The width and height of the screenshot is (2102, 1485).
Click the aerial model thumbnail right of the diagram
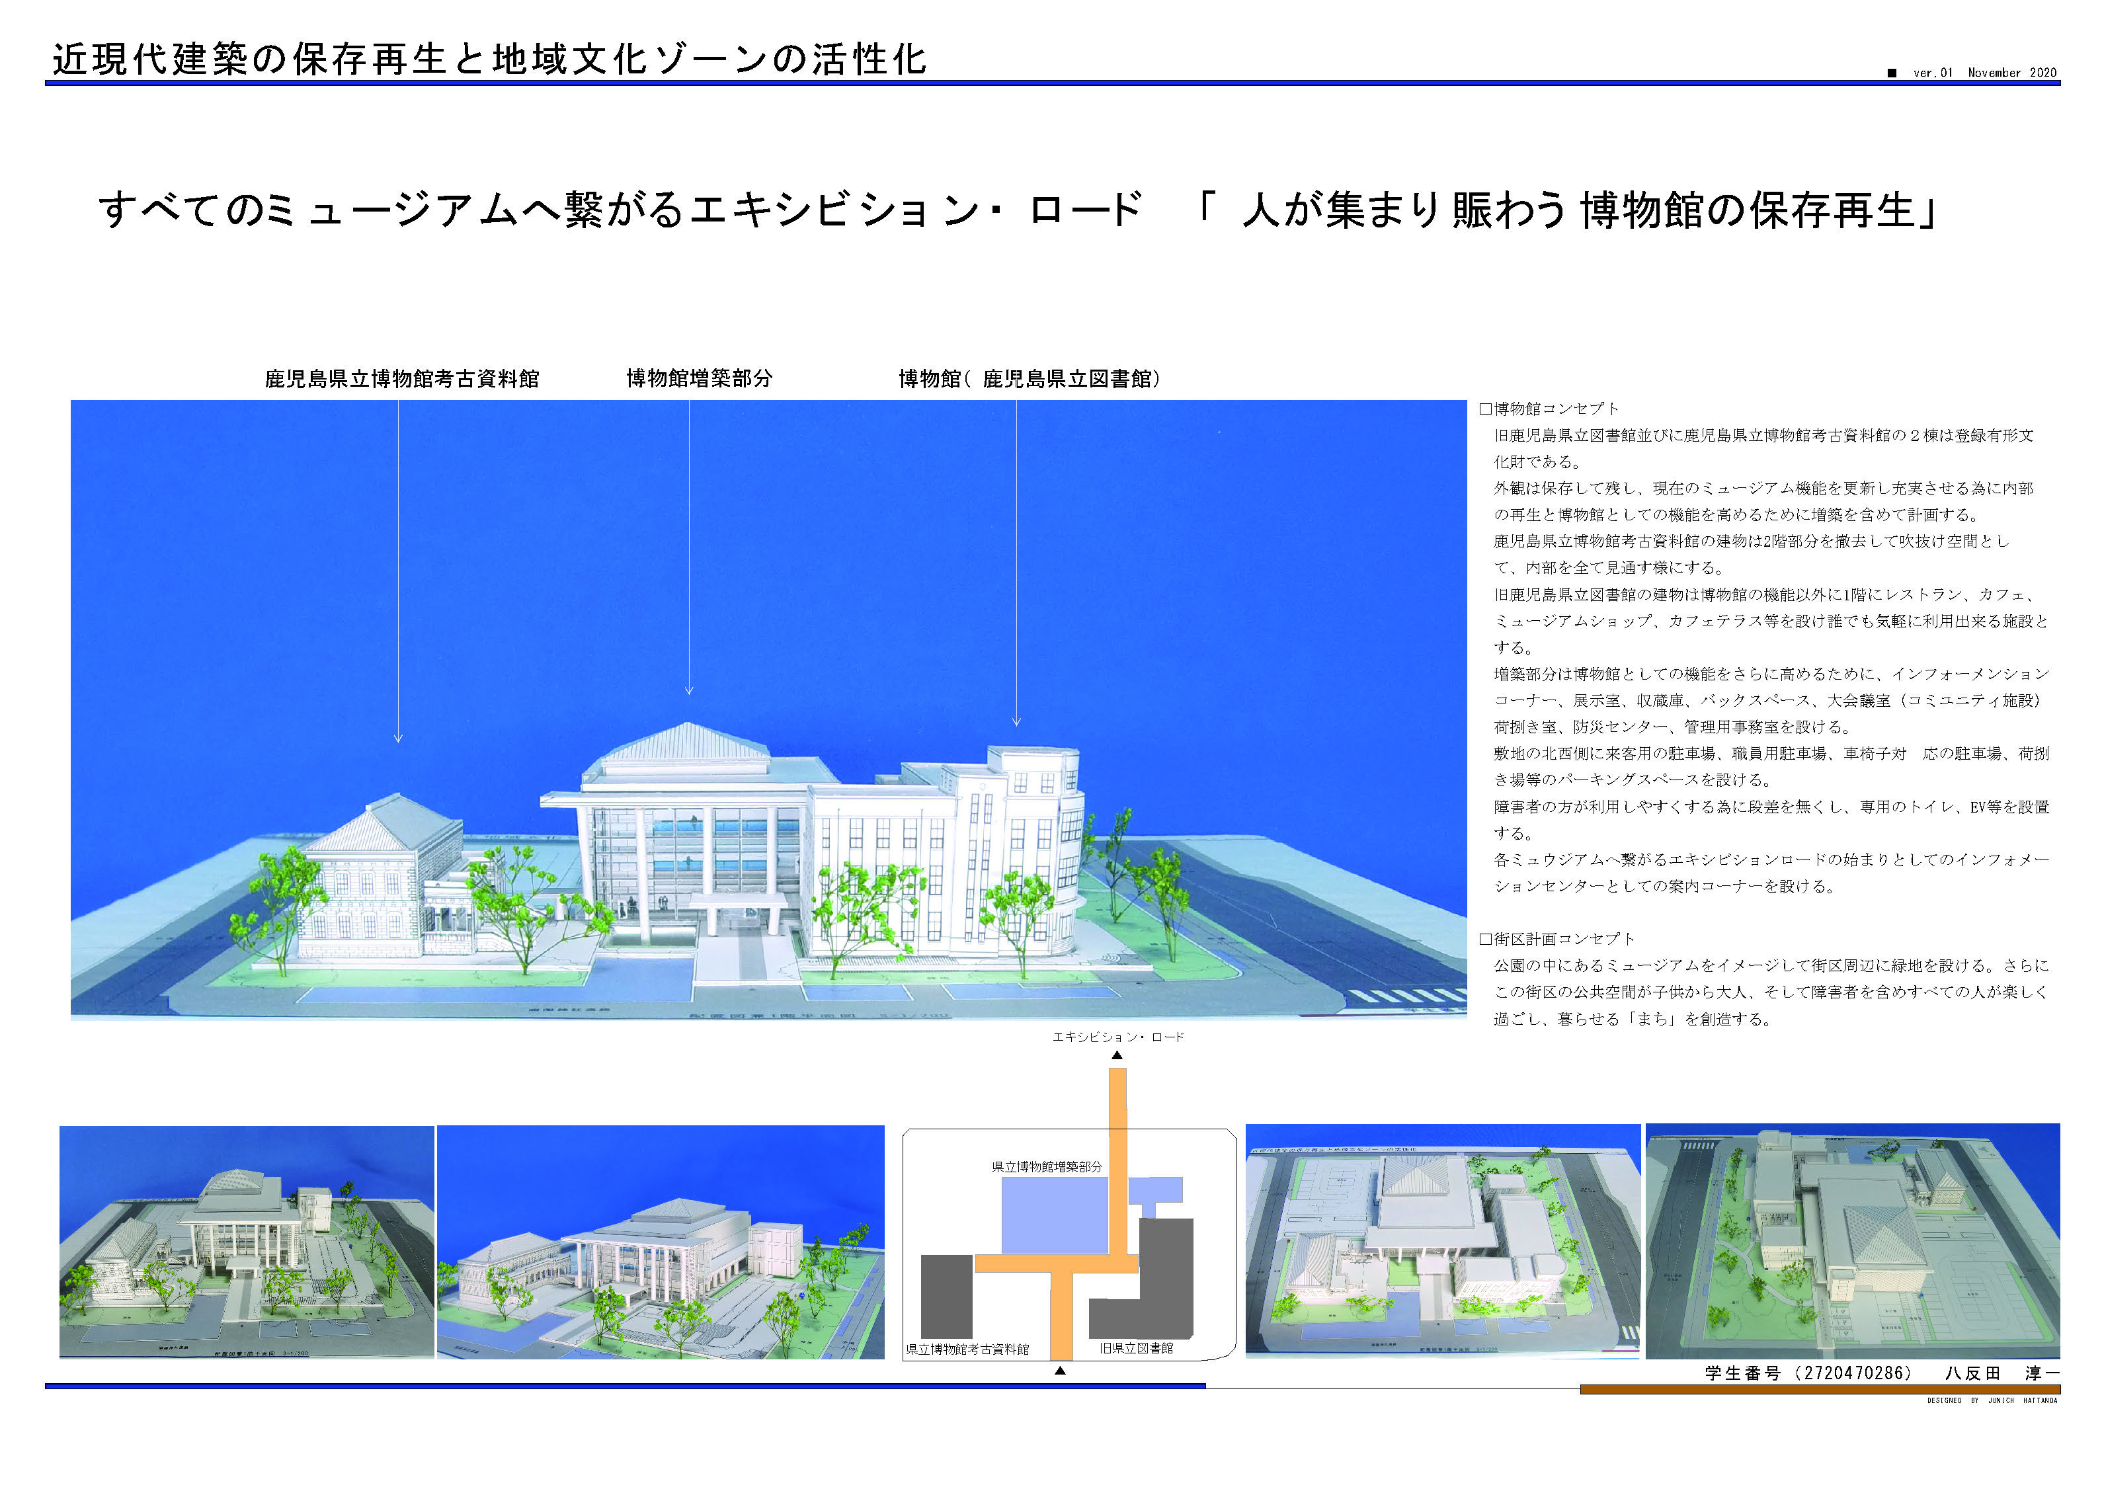(1442, 1240)
